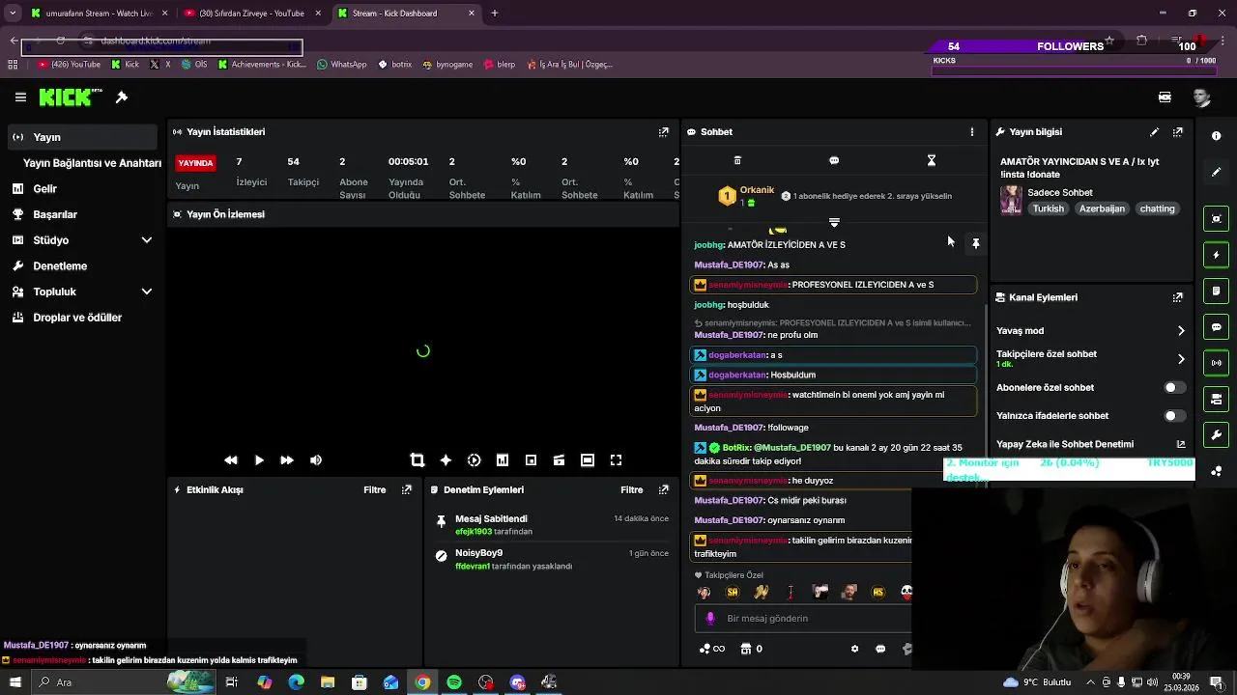The height and width of the screenshot is (695, 1237).
Task: Open the WhatsApp bookmark
Action: (341, 65)
